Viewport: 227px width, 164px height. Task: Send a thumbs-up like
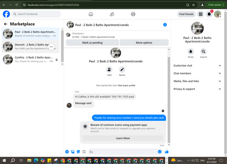(167, 152)
